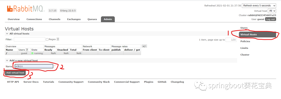Click the State column header
Screen dimensions: 281x99
[x=34, y=50]
